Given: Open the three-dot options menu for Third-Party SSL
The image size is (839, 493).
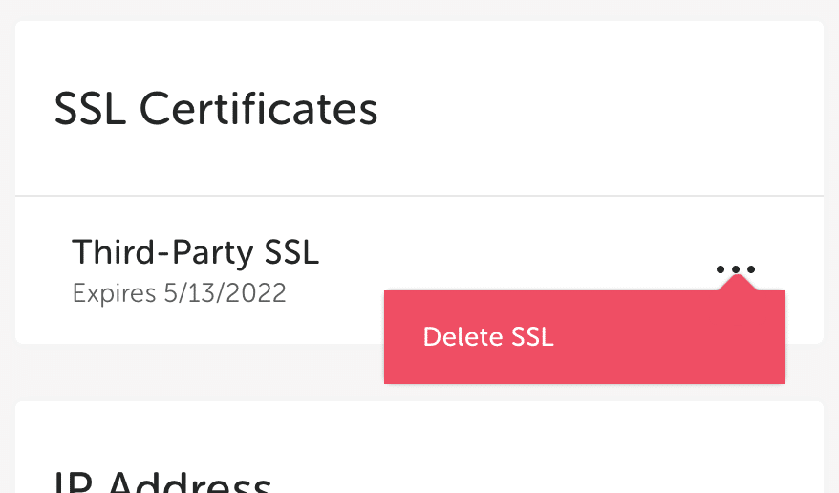Looking at the screenshot, I should [x=736, y=269].
